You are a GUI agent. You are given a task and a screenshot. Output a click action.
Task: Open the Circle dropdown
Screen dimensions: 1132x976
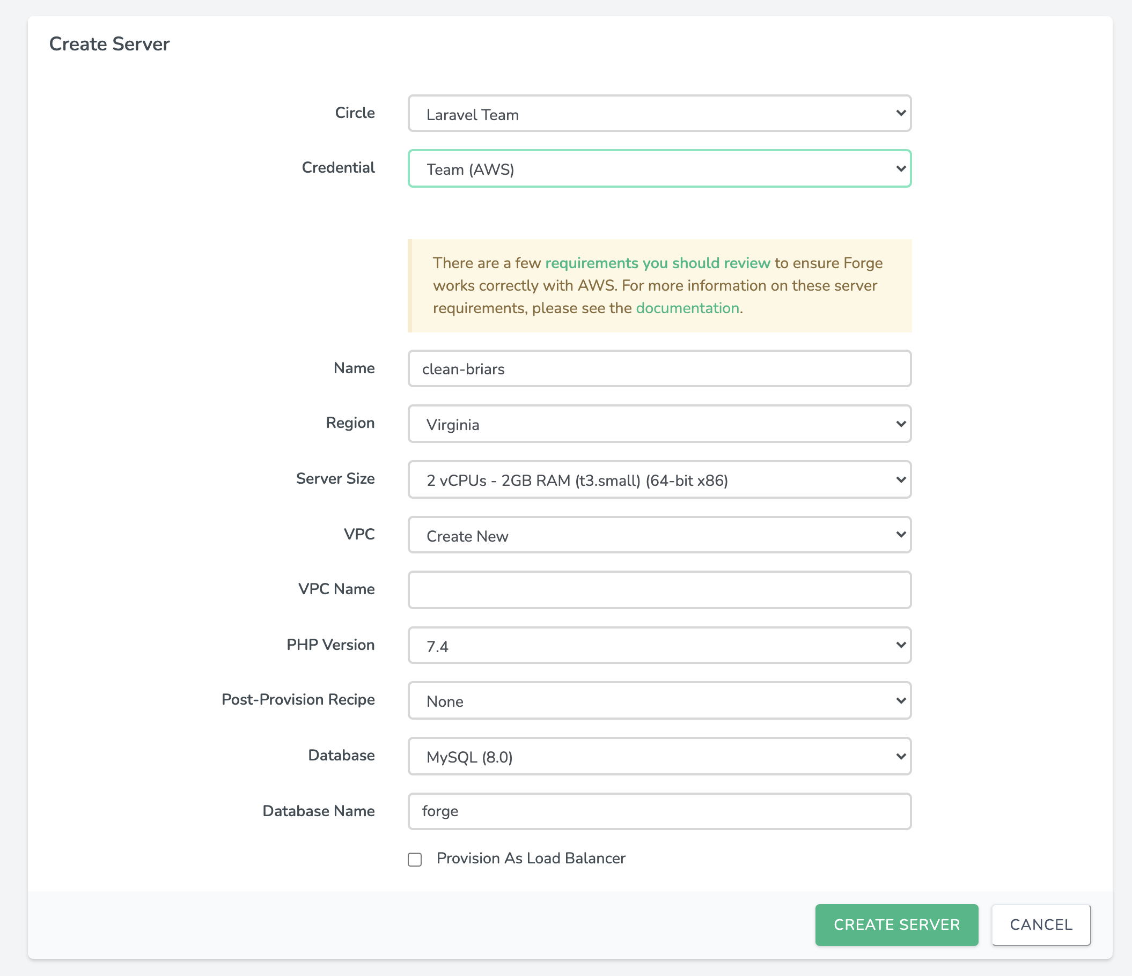(x=658, y=114)
